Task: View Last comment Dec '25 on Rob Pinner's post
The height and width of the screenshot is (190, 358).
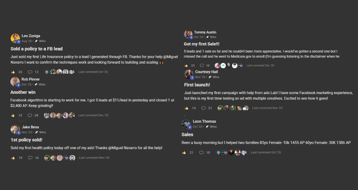Action: click(x=93, y=115)
